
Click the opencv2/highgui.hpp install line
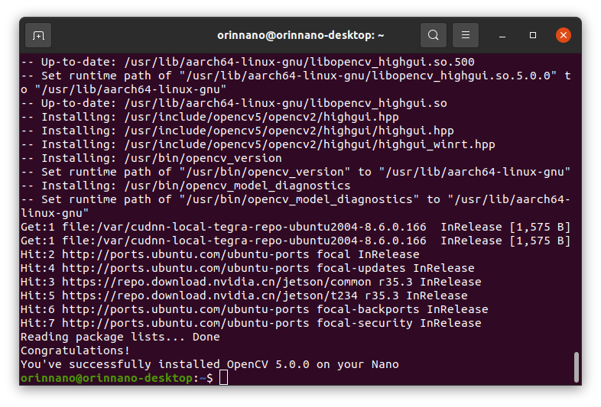(210, 116)
